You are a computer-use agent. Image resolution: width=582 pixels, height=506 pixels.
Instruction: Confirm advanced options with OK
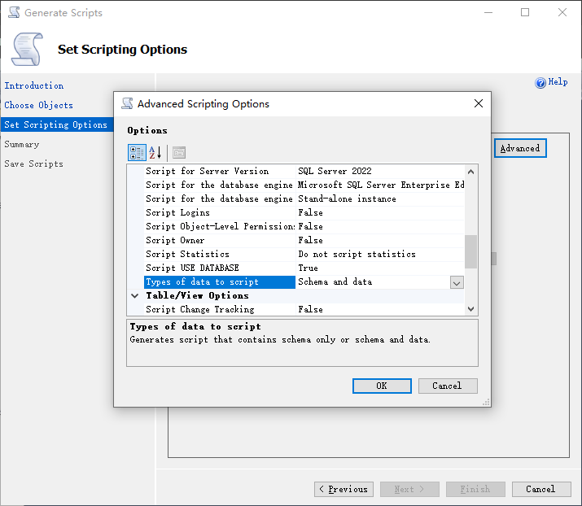tap(381, 386)
